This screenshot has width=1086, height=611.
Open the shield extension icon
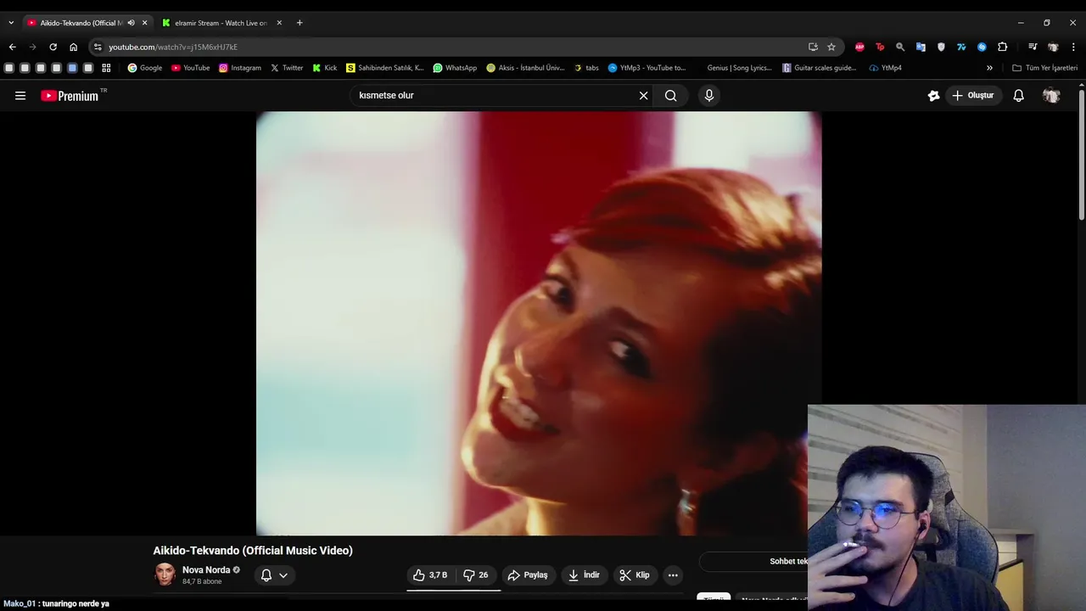pyautogui.click(x=941, y=47)
